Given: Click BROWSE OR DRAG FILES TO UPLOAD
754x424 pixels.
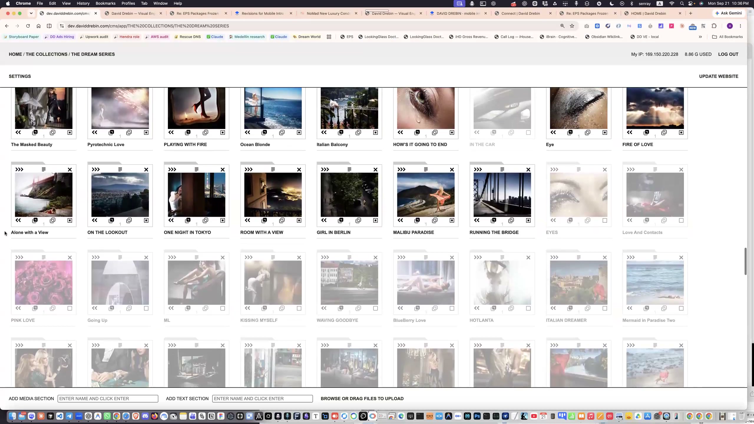Looking at the screenshot, I should (362, 399).
